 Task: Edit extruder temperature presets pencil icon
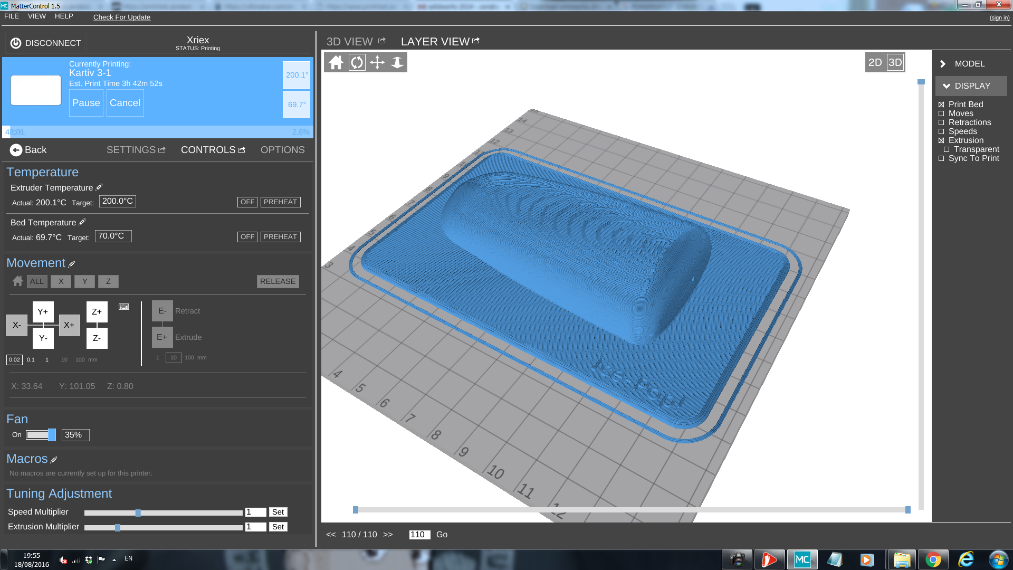(x=99, y=187)
